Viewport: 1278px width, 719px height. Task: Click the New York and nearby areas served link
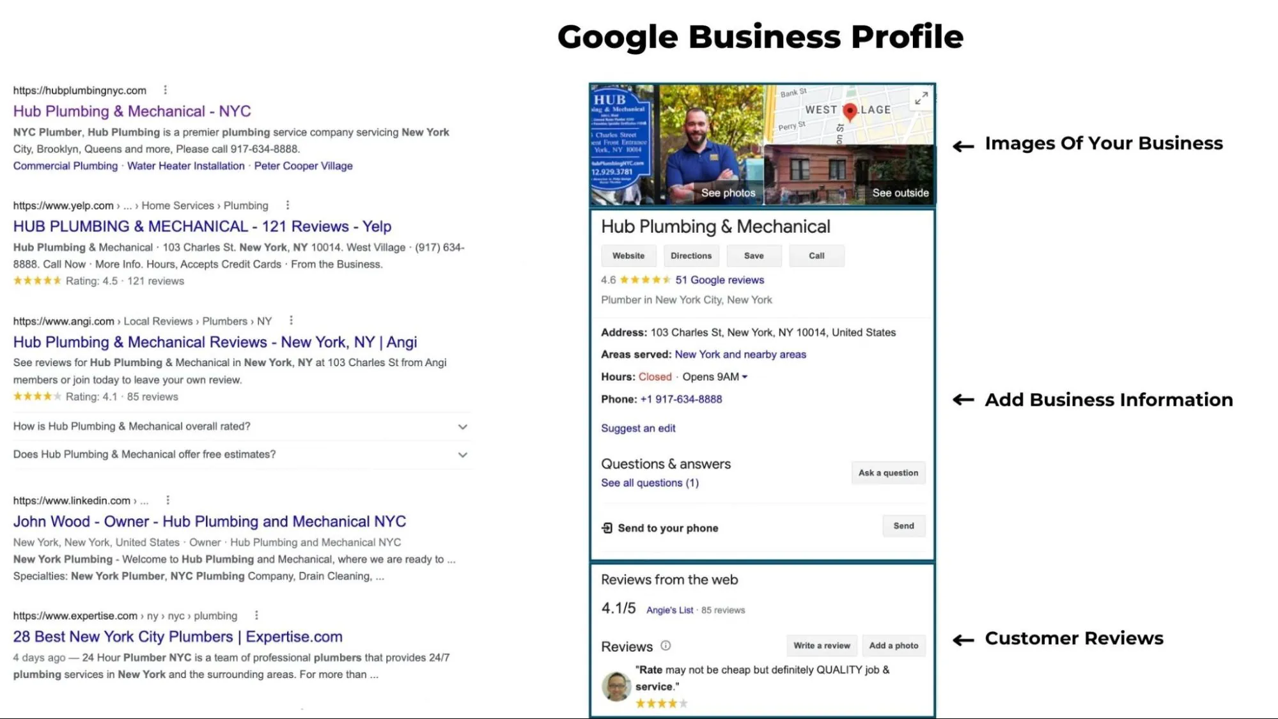pos(740,354)
